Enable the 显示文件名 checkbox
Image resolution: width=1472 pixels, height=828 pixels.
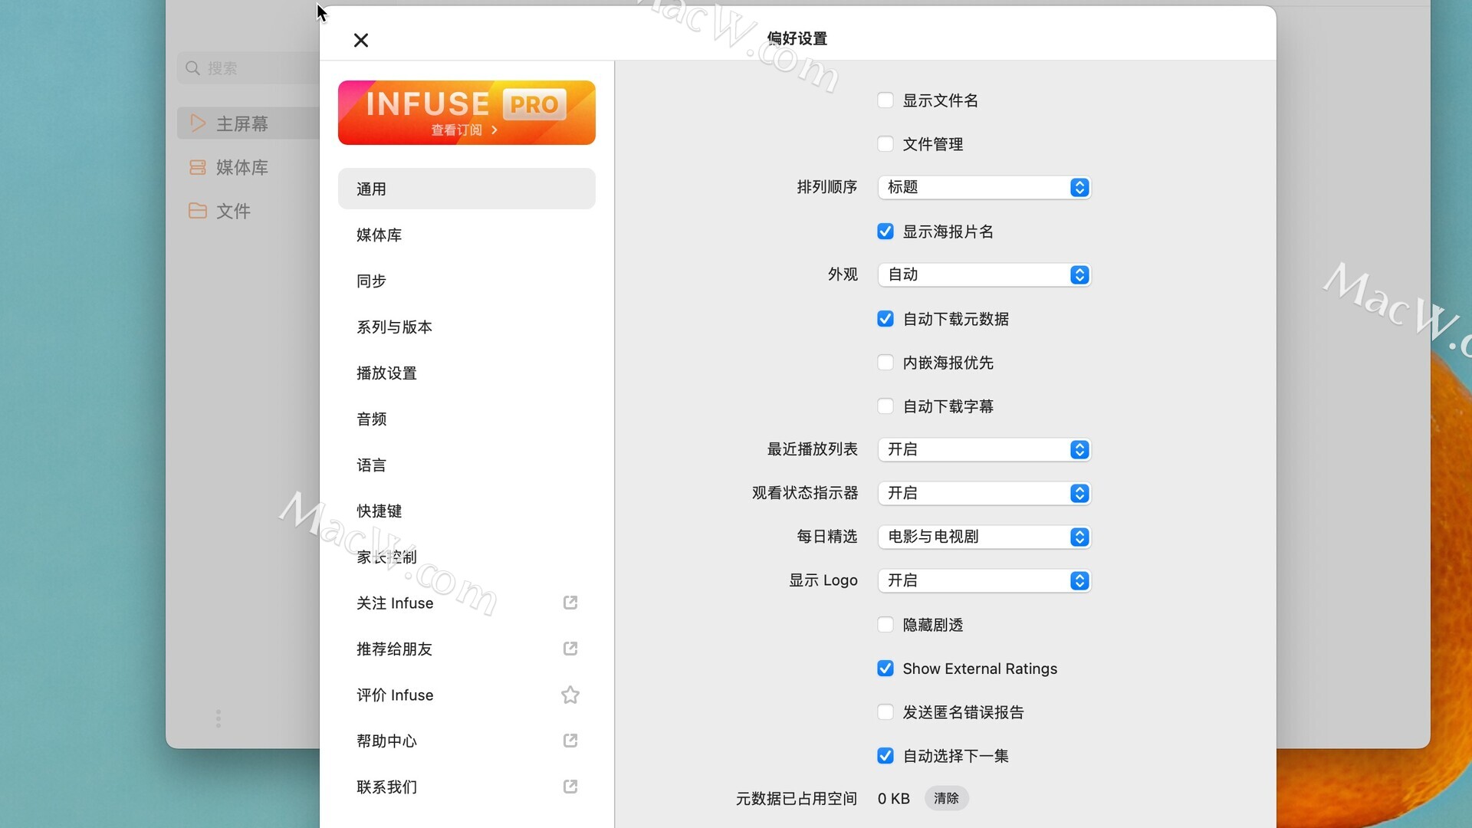point(886,100)
